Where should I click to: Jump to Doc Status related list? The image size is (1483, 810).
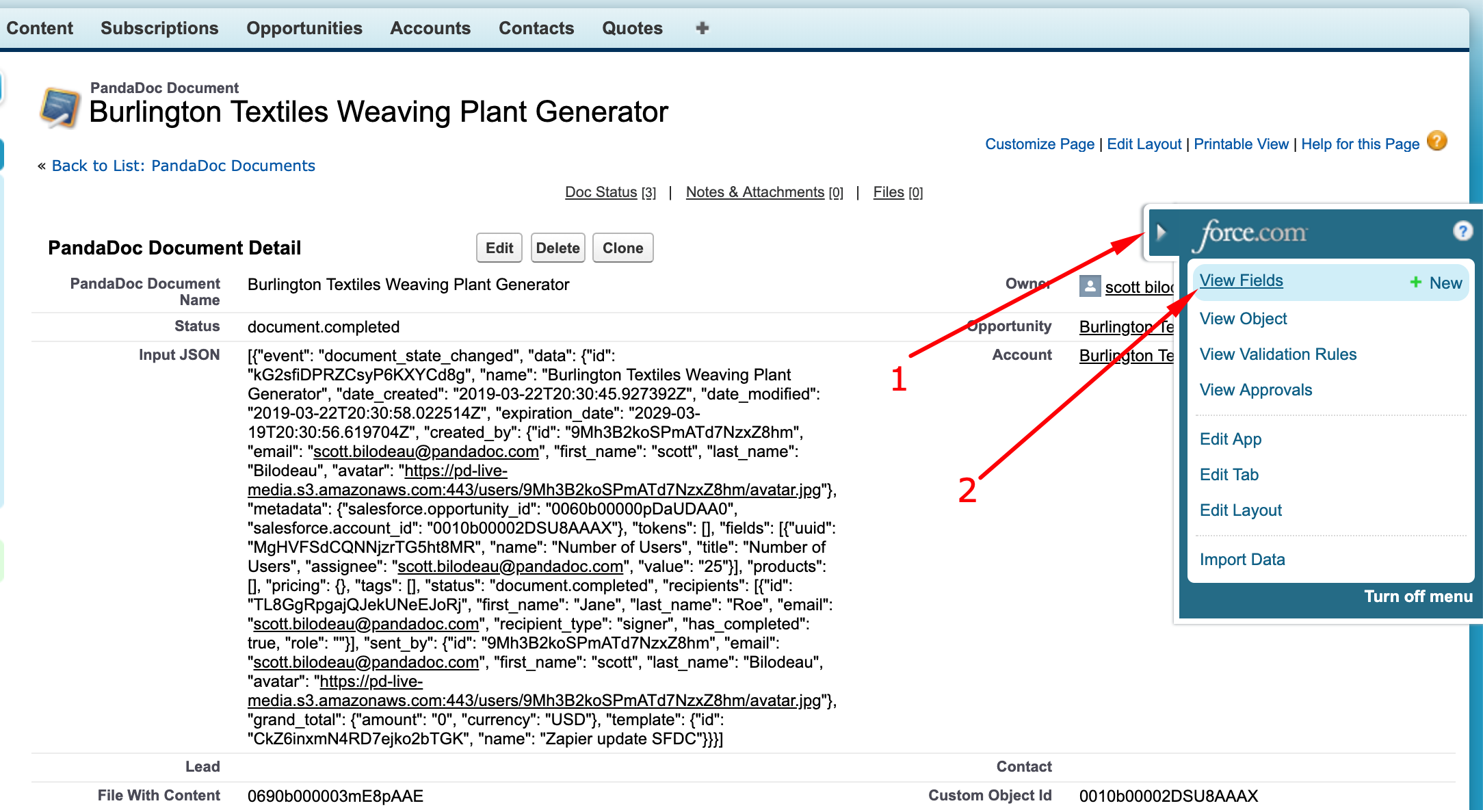pos(601,192)
